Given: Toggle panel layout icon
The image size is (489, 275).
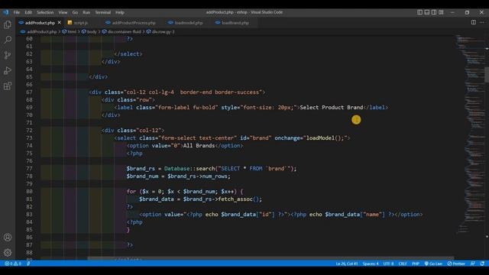Looking at the screenshot, I should [427, 12].
